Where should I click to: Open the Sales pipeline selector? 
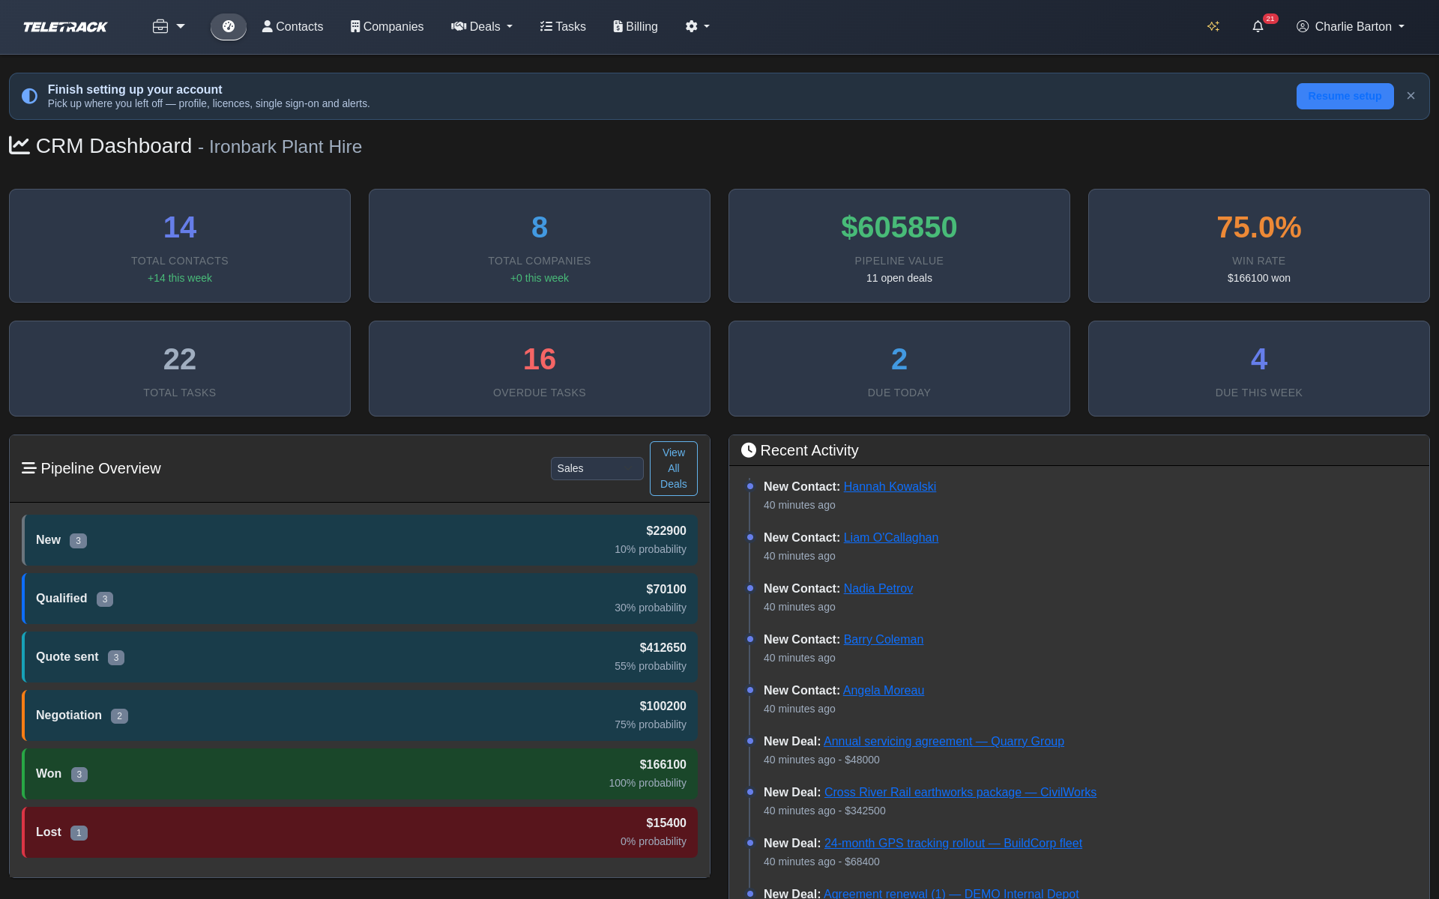pyautogui.click(x=597, y=468)
